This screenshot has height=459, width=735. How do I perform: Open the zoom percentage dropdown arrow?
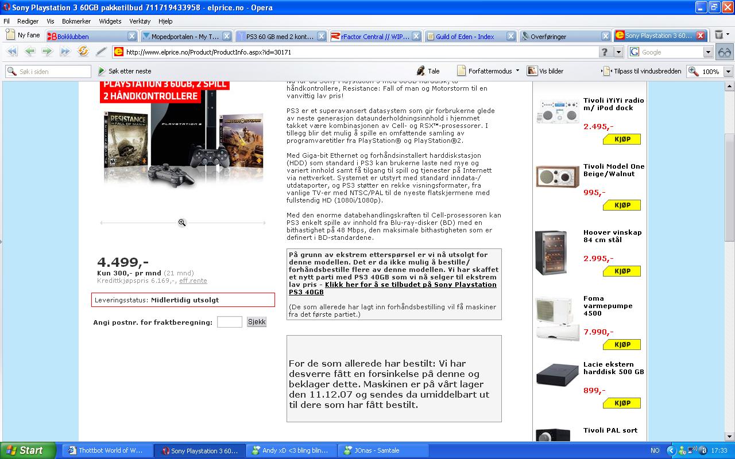coord(728,71)
